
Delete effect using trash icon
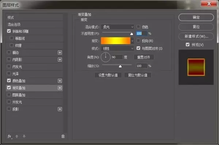[63, 136]
